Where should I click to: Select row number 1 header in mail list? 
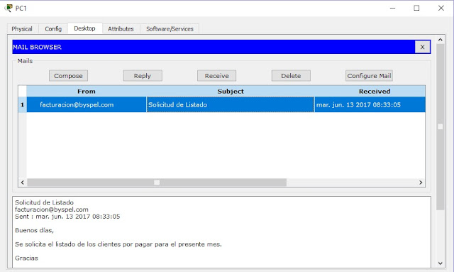point(22,104)
